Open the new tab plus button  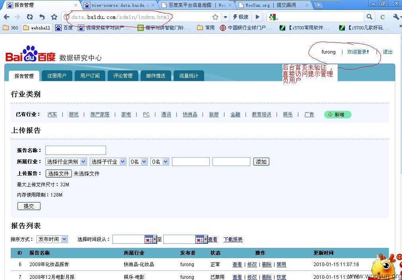[318, 5]
